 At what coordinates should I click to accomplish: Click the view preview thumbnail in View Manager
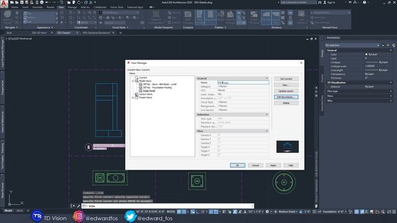coord(287,147)
